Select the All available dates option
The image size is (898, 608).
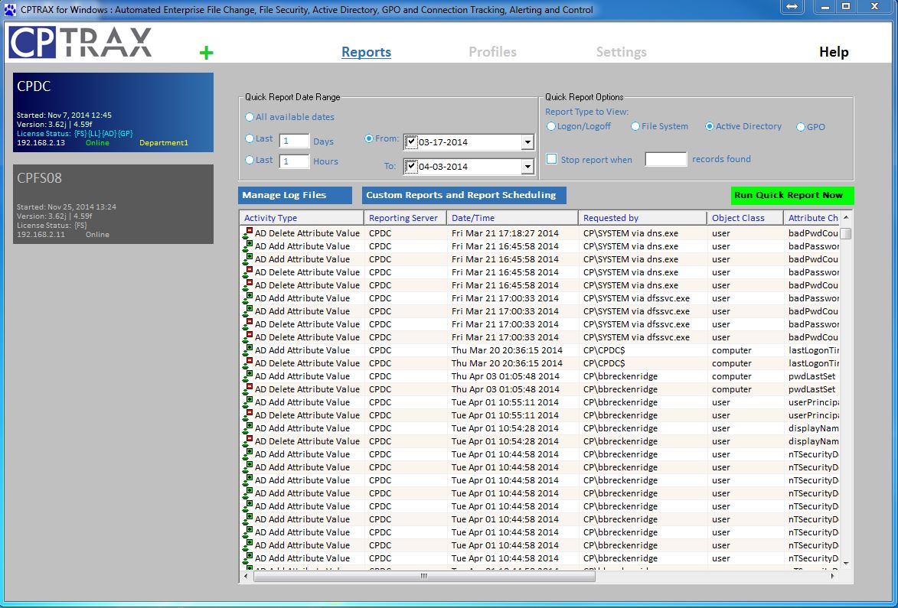(250, 117)
